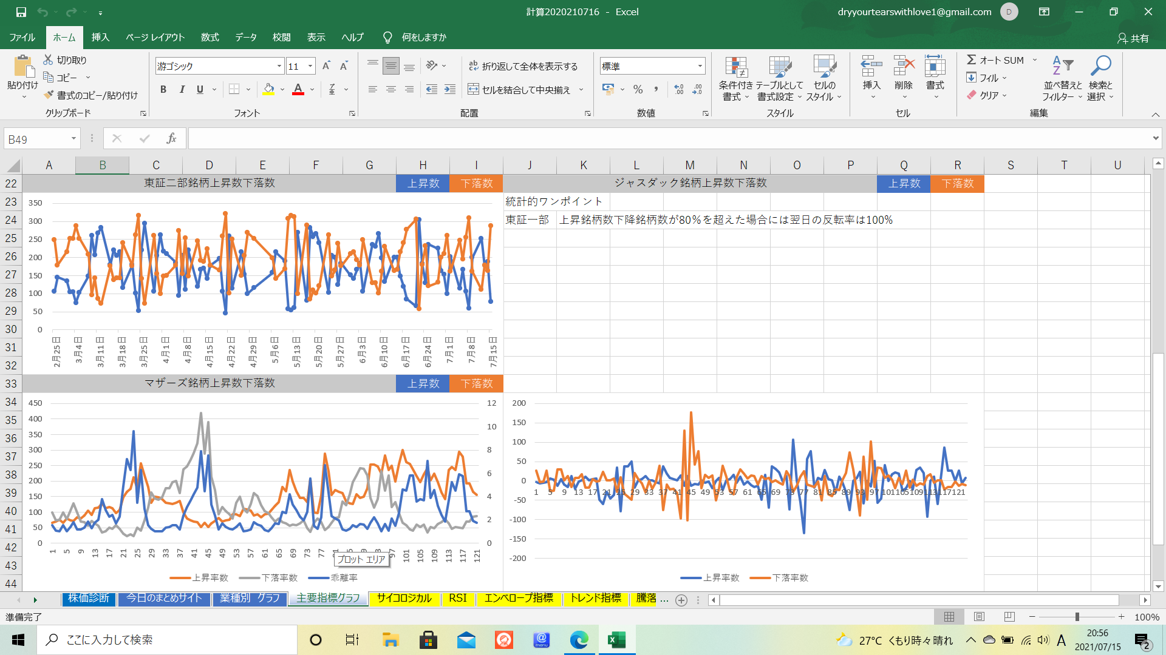Switch to サイコロジカル sheet tab
1166x655 pixels.
pyautogui.click(x=404, y=599)
